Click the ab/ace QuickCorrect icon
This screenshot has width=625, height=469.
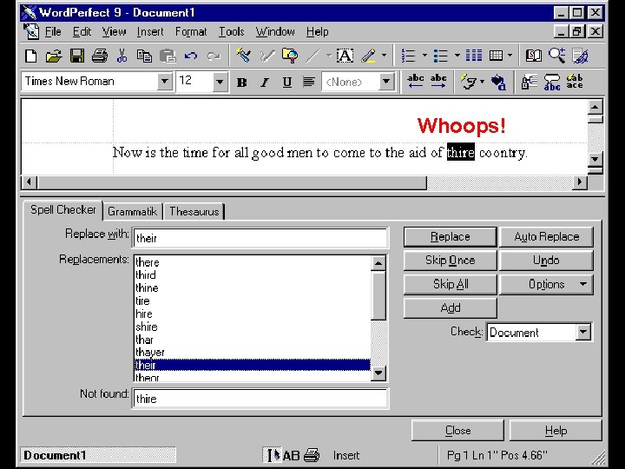575,82
